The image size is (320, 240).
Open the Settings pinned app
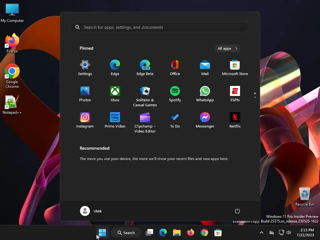coord(85,68)
